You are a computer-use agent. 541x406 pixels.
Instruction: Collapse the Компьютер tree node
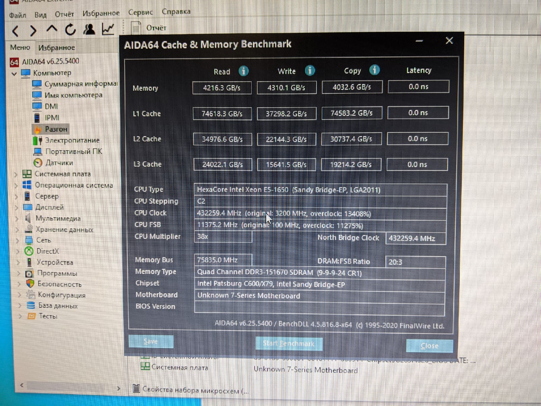pyautogui.click(x=14, y=73)
